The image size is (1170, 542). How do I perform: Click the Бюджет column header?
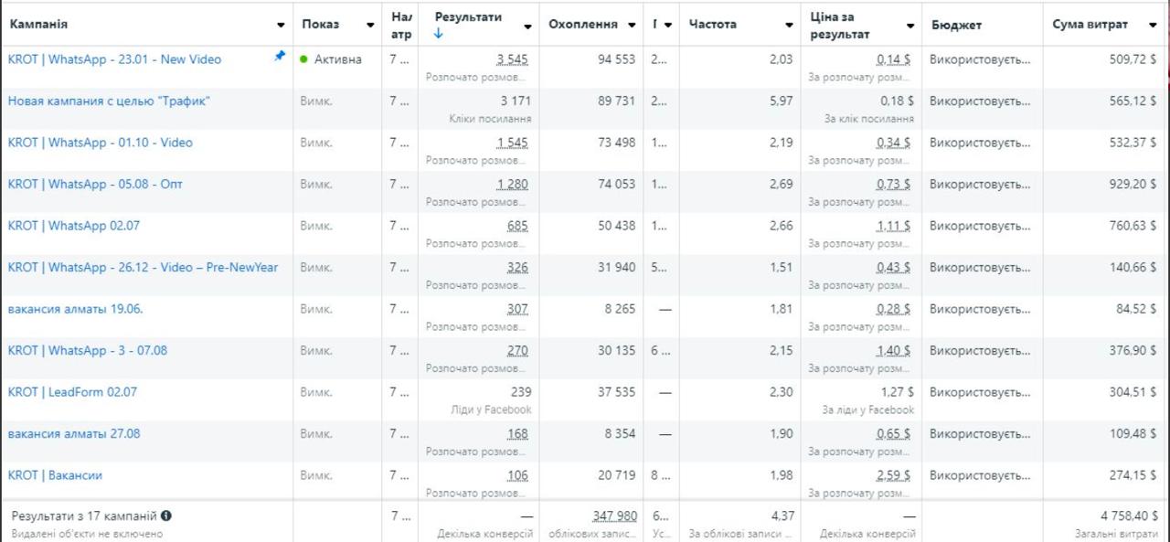tap(956, 26)
